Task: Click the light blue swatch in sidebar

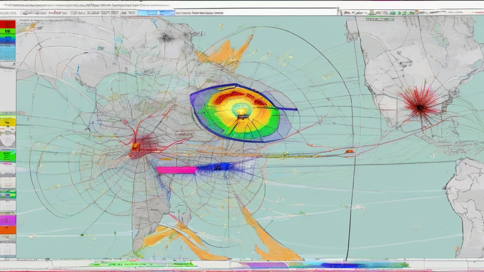Action: pos(8,52)
